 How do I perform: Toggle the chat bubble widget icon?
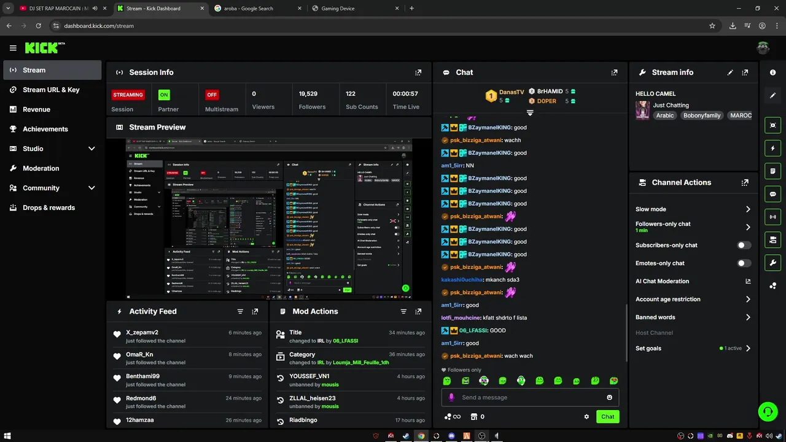pyautogui.click(x=773, y=194)
